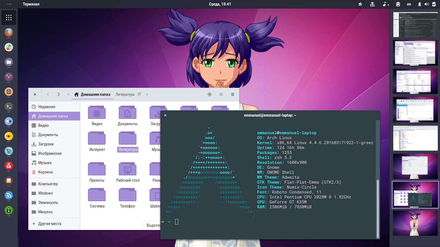The image size is (440, 247).
Task: Click the terminal prompt cursor
Action: tap(177, 222)
